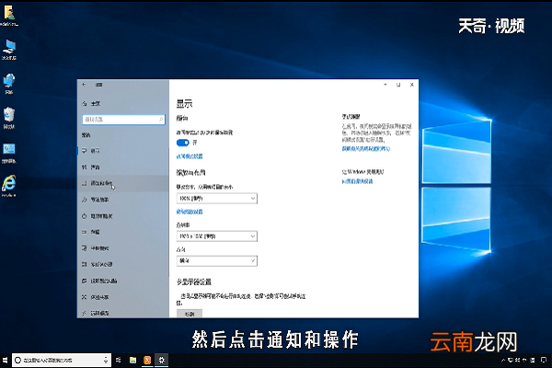The width and height of the screenshot is (552, 368).
Task: Click the Tablet mode icon in sidebar
Action: pyautogui.click(x=84, y=248)
